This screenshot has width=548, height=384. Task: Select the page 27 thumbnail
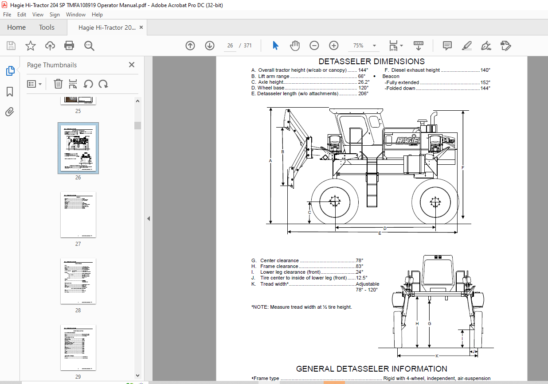78,215
